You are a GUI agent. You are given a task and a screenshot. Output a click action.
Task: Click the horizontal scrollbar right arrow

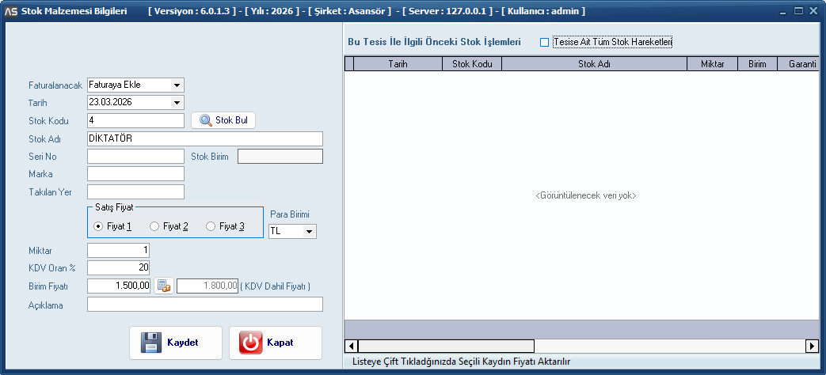point(812,346)
